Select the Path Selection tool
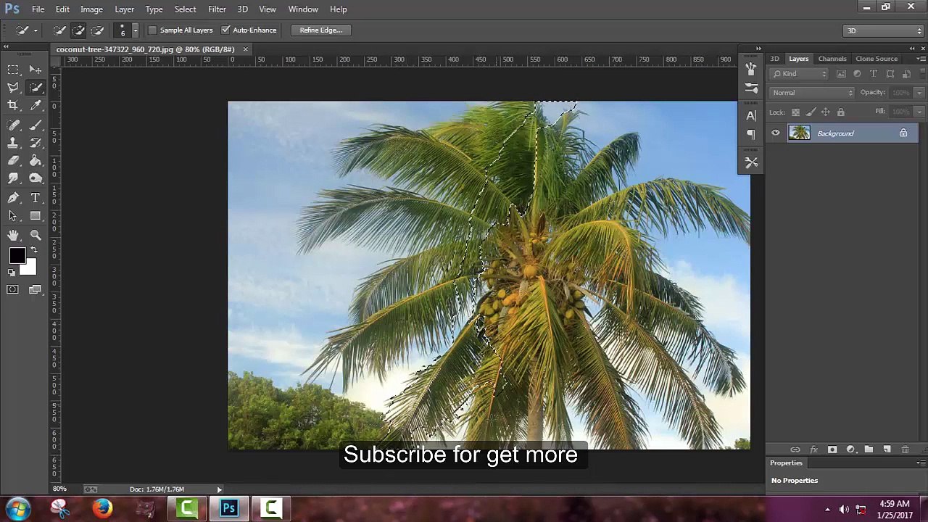The height and width of the screenshot is (522, 928). pos(13,215)
